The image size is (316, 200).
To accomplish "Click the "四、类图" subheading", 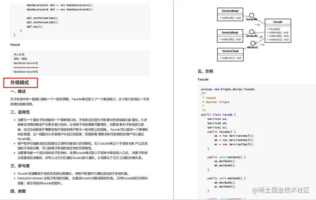I will coord(18,191).
